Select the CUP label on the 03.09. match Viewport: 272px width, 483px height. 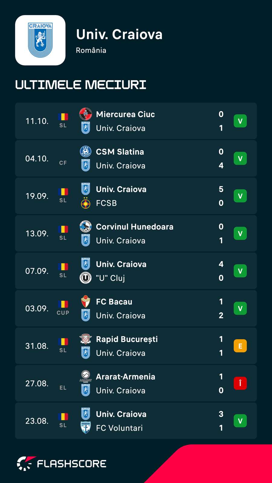coord(63,313)
